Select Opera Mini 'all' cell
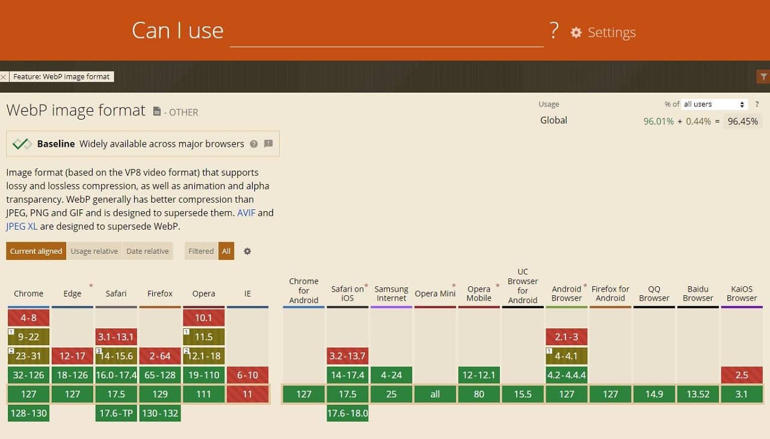Screen dimensions: 770x439 pos(435,394)
